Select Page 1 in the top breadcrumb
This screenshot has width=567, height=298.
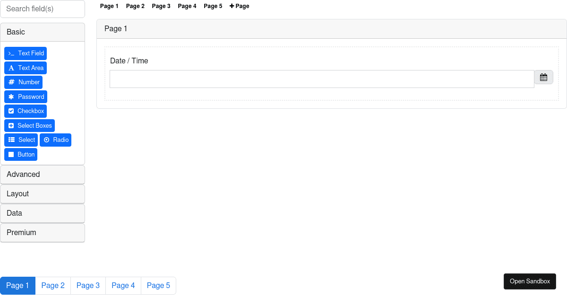coord(109,6)
